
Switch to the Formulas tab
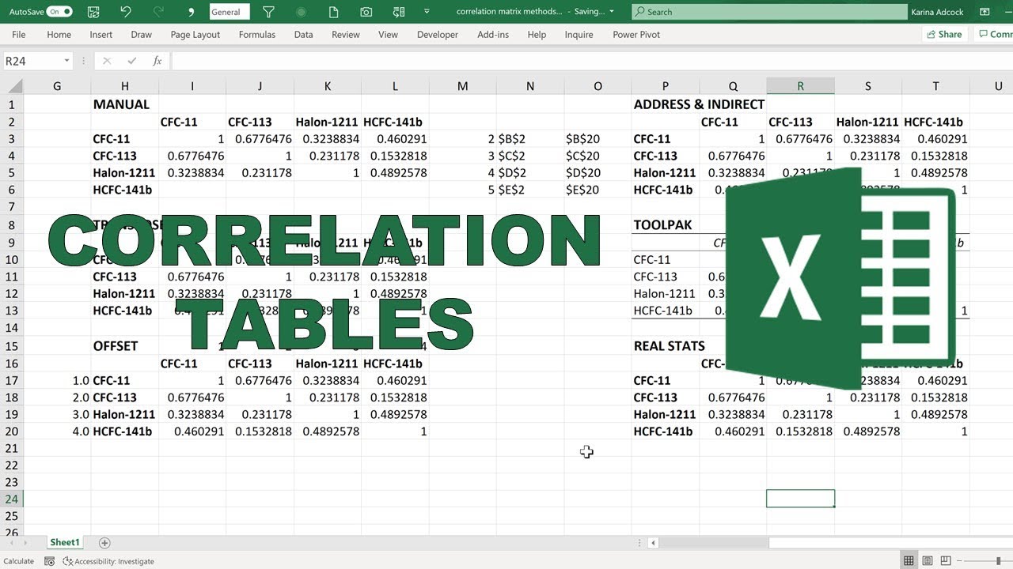click(x=257, y=35)
